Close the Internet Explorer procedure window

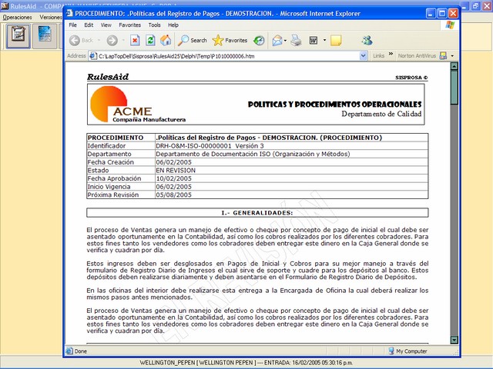click(x=453, y=13)
